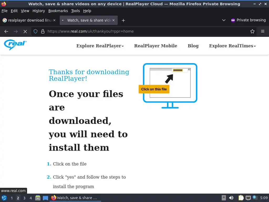Show desktop taskbar icon
Screen dimensions: 269x202
[45, 198]
